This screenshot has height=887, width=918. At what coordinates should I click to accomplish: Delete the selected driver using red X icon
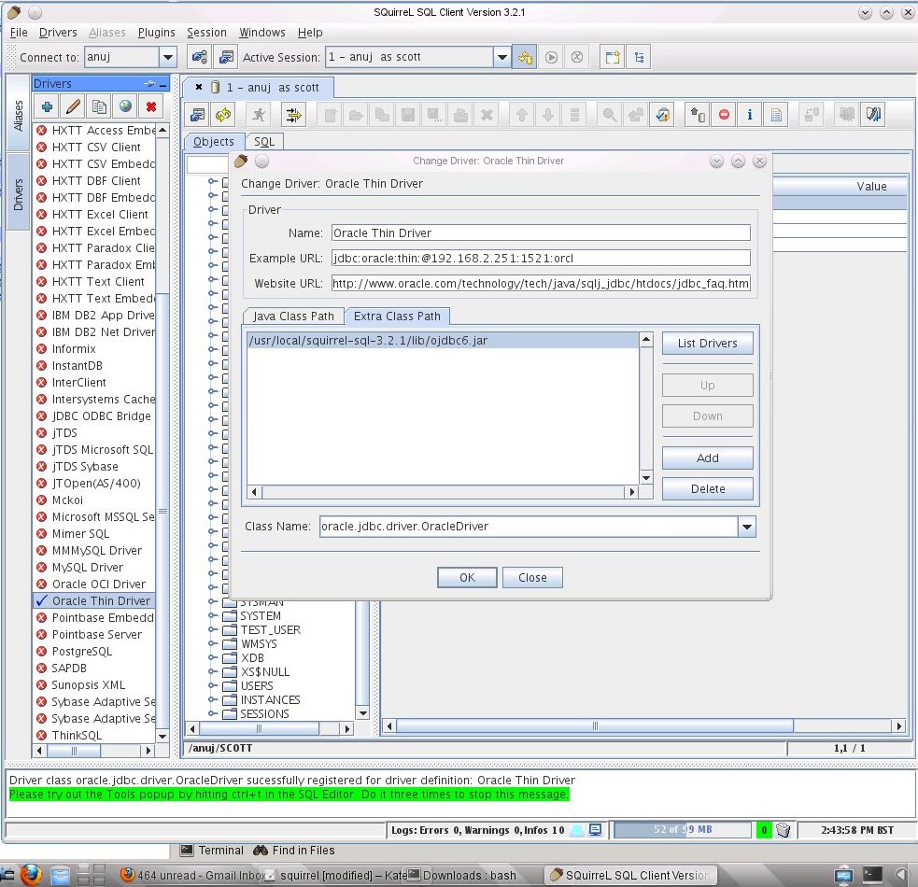click(151, 106)
